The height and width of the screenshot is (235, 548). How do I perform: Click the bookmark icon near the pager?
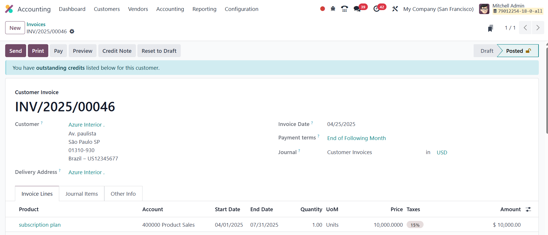coord(491,28)
